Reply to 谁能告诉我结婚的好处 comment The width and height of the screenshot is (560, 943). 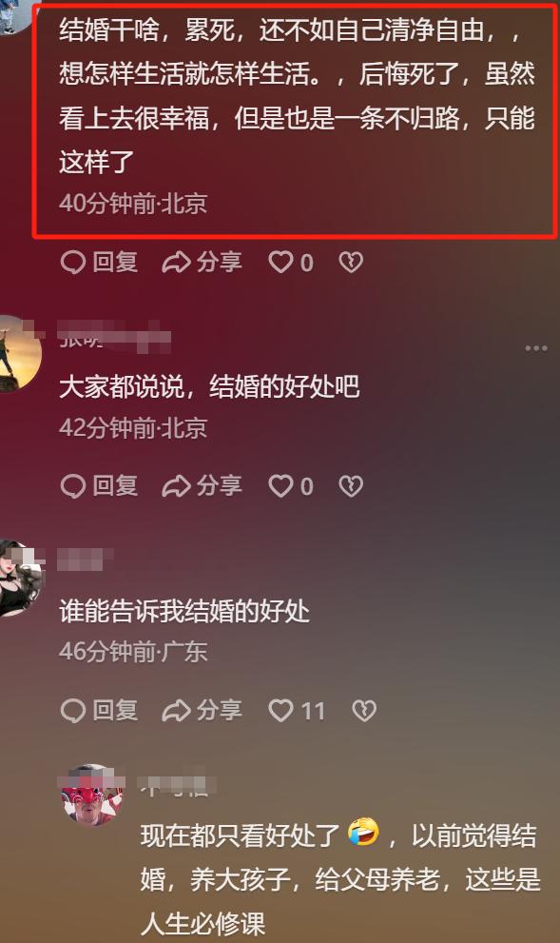coord(100,711)
